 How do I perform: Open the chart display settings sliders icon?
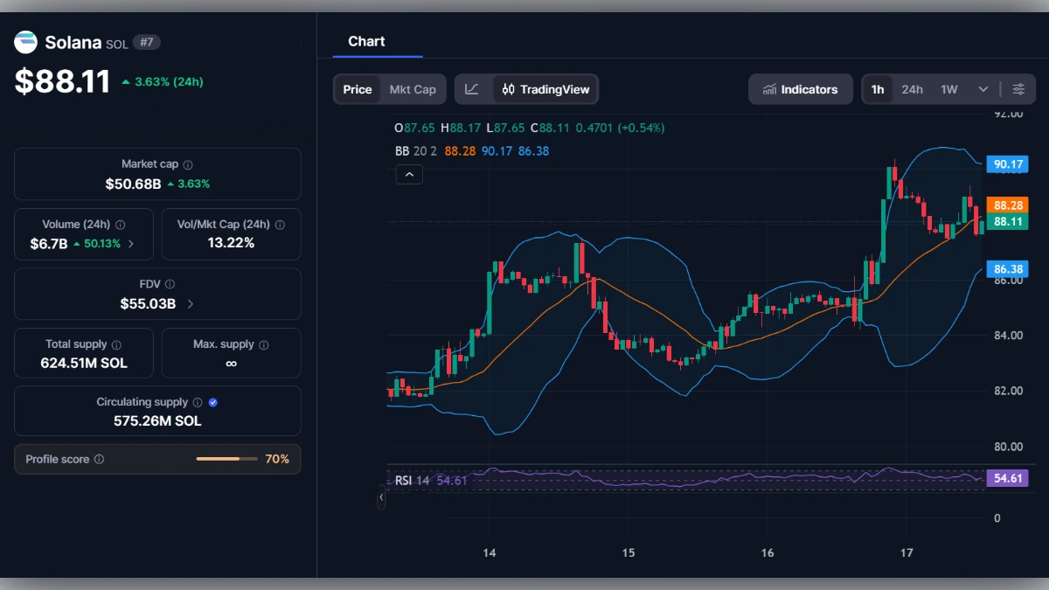tap(1017, 88)
